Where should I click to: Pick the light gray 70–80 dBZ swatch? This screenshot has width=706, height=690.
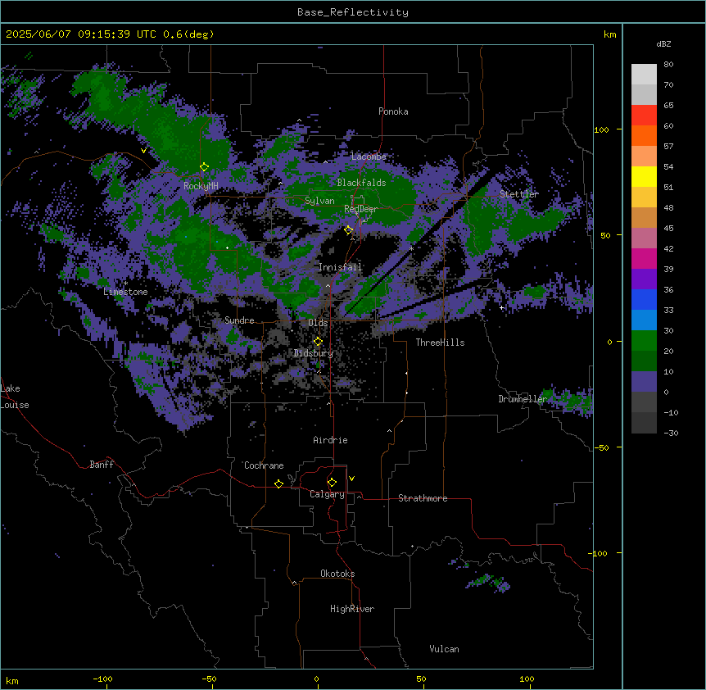pos(644,75)
